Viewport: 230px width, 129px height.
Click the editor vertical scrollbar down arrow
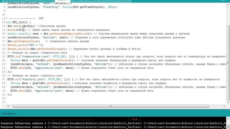click(228, 102)
